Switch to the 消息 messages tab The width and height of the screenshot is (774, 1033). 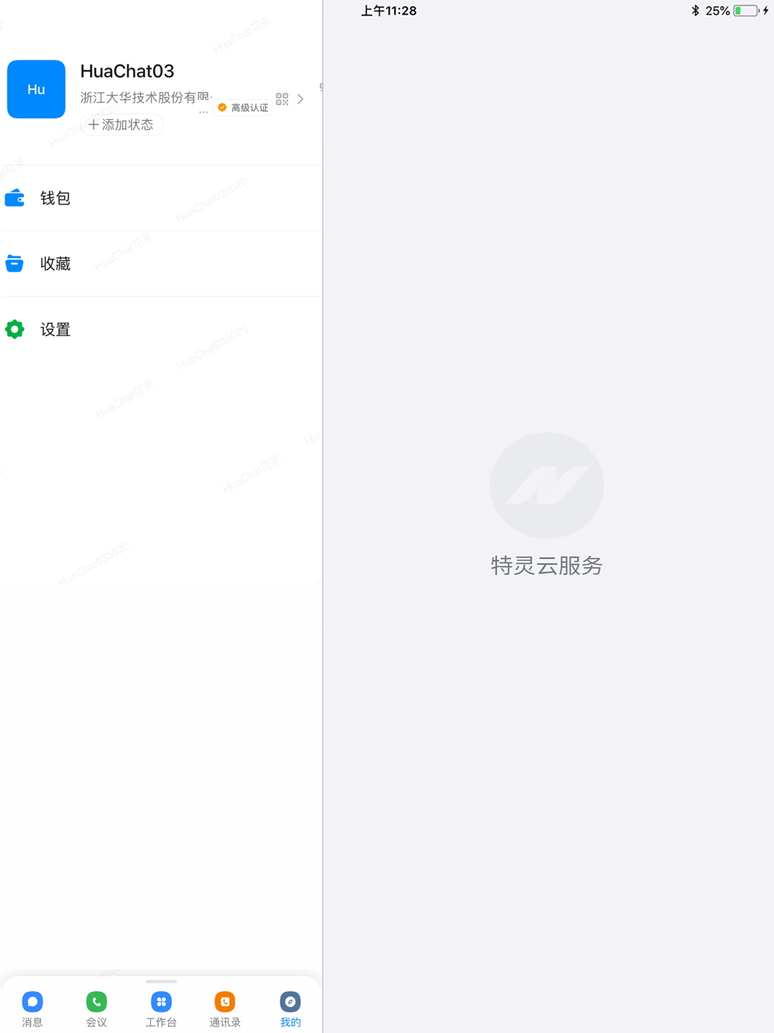pos(33,1009)
